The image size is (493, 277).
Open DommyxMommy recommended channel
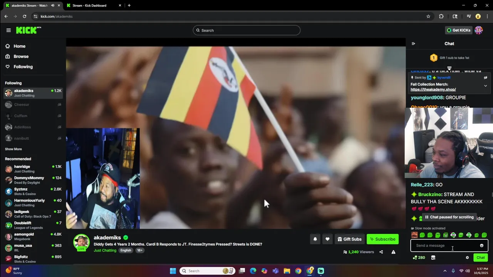(x=33, y=180)
